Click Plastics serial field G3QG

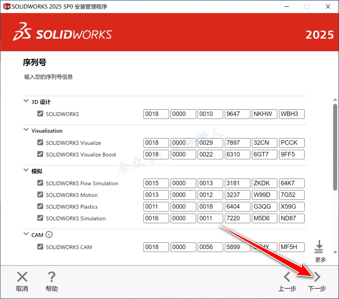[x=264, y=206]
